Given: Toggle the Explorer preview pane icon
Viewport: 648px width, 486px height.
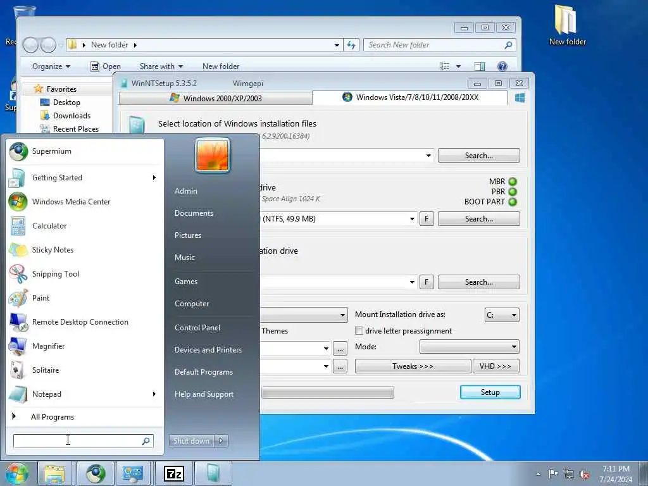Looking at the screenshot, I should coord(480,66).
